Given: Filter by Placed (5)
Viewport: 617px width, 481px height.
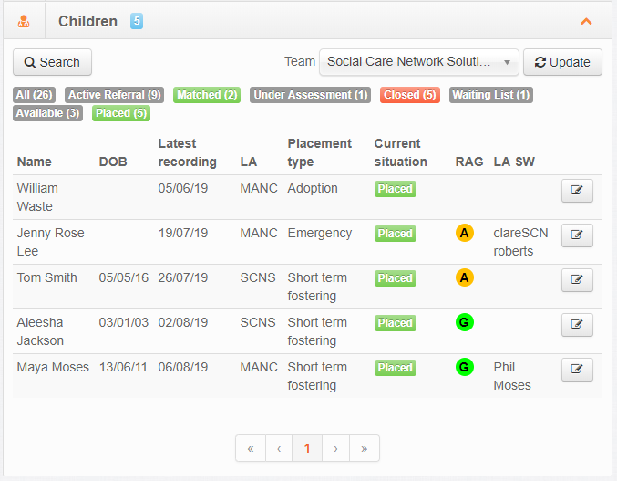Looking at the screenshot, I should coord(121,113).
